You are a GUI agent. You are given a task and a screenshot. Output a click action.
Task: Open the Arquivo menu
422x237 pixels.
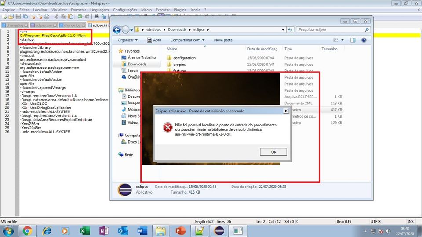tap(9, 10)
